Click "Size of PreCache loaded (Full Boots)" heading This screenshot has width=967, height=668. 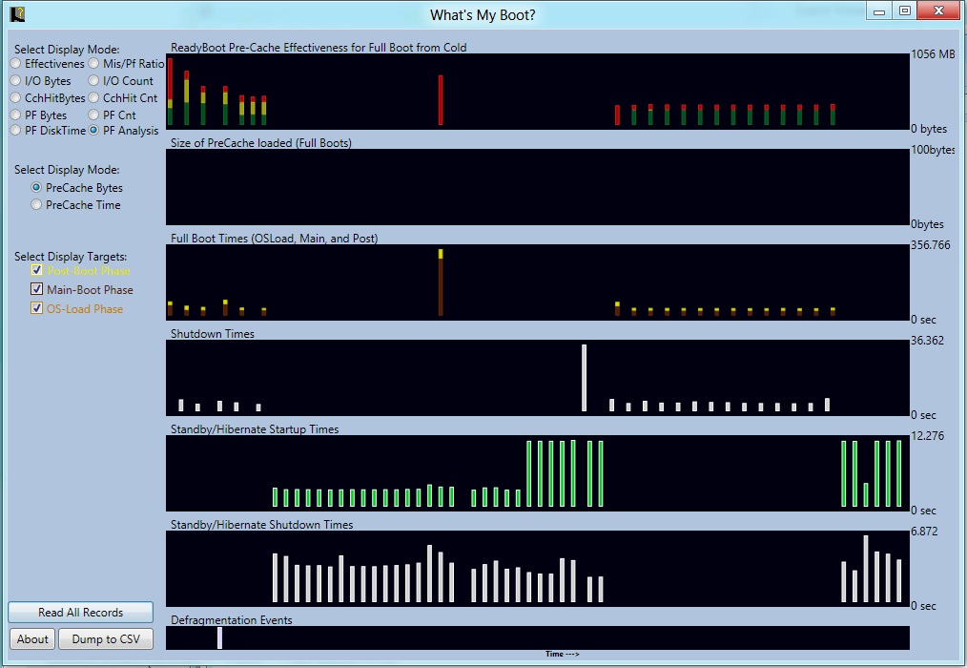pos(261,143)
